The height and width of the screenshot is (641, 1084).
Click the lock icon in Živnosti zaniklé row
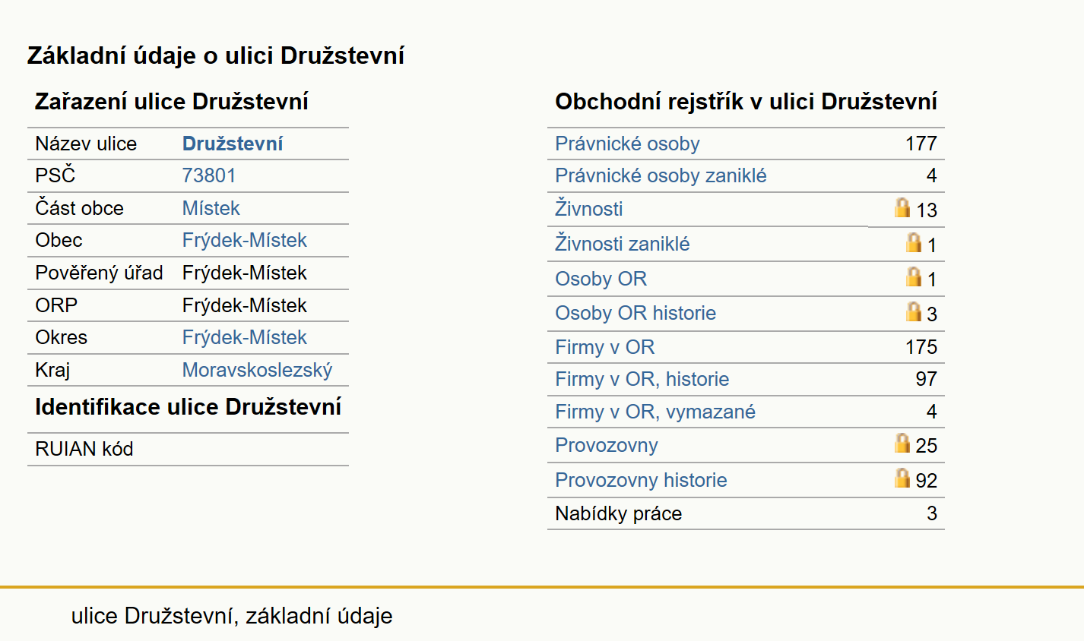tap(914, 242)
